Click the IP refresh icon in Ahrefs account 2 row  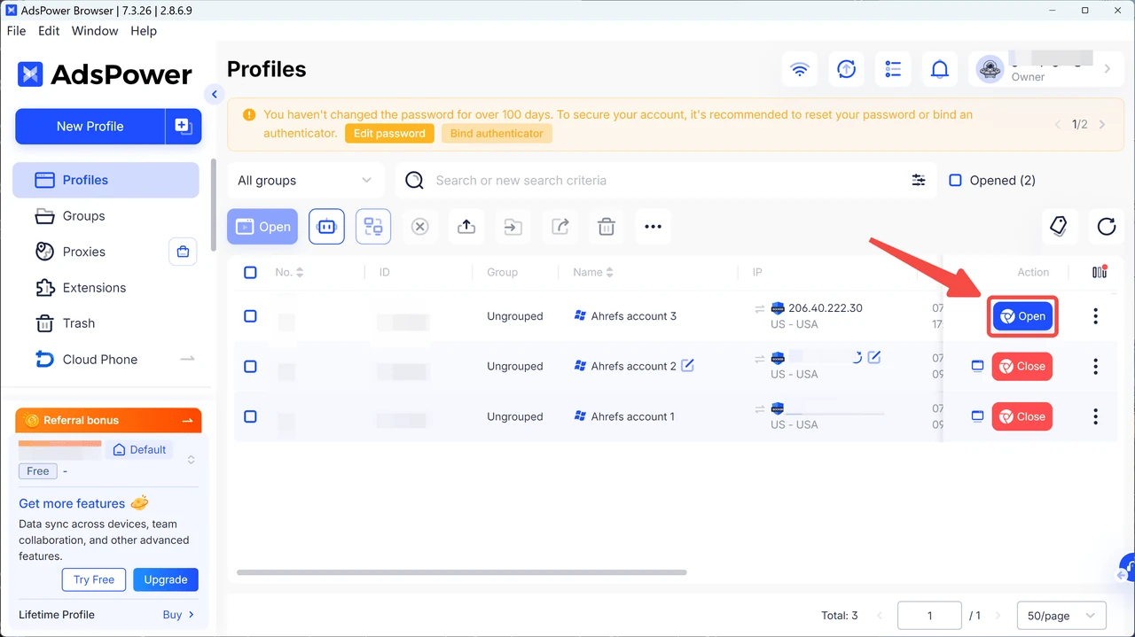tap(857, 358)
